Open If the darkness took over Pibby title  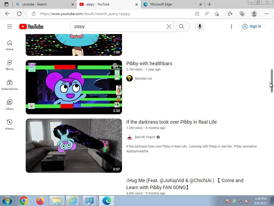[172, 122]
